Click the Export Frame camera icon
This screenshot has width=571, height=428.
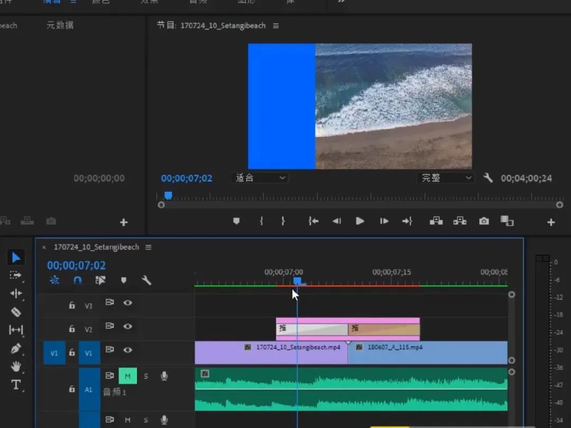(484, 221)
